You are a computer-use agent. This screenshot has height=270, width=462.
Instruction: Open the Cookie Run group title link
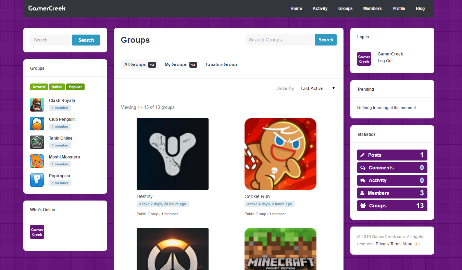257,196
